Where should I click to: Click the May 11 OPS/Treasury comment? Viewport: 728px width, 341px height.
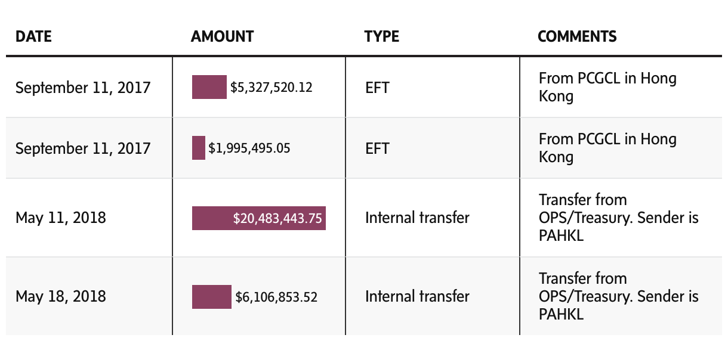pos(618,218)
